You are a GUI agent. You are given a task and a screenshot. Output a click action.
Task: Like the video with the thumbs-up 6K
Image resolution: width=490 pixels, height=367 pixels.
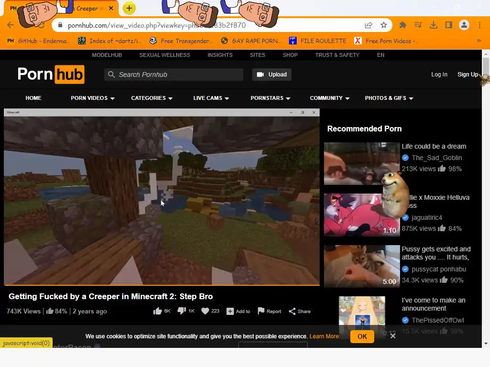click(x=162, y=311)
